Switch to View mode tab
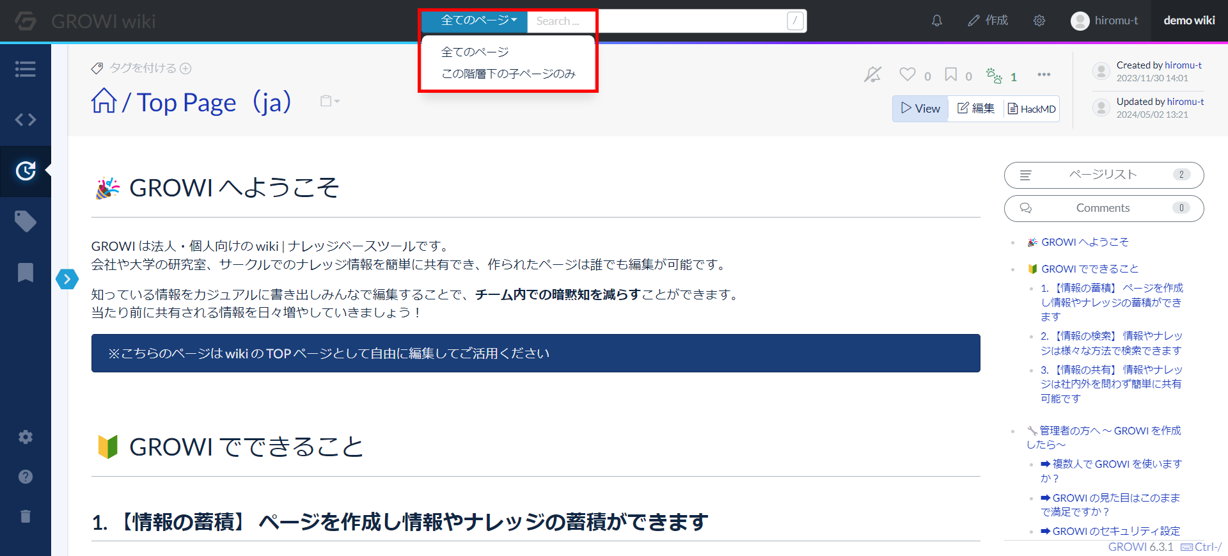 [x=920, y=108]
